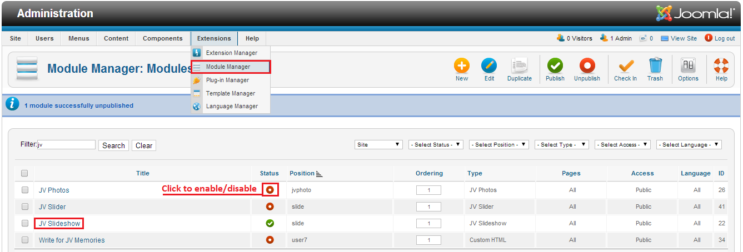The image size is (743, 252).
Task: Select Language Manager menu entry
Action: pyautogui.click(x=231, y=106)
